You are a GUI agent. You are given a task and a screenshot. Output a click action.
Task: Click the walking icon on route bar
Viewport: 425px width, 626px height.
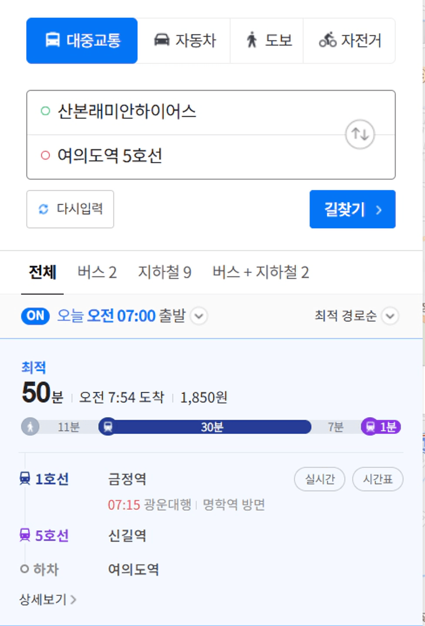30,427
